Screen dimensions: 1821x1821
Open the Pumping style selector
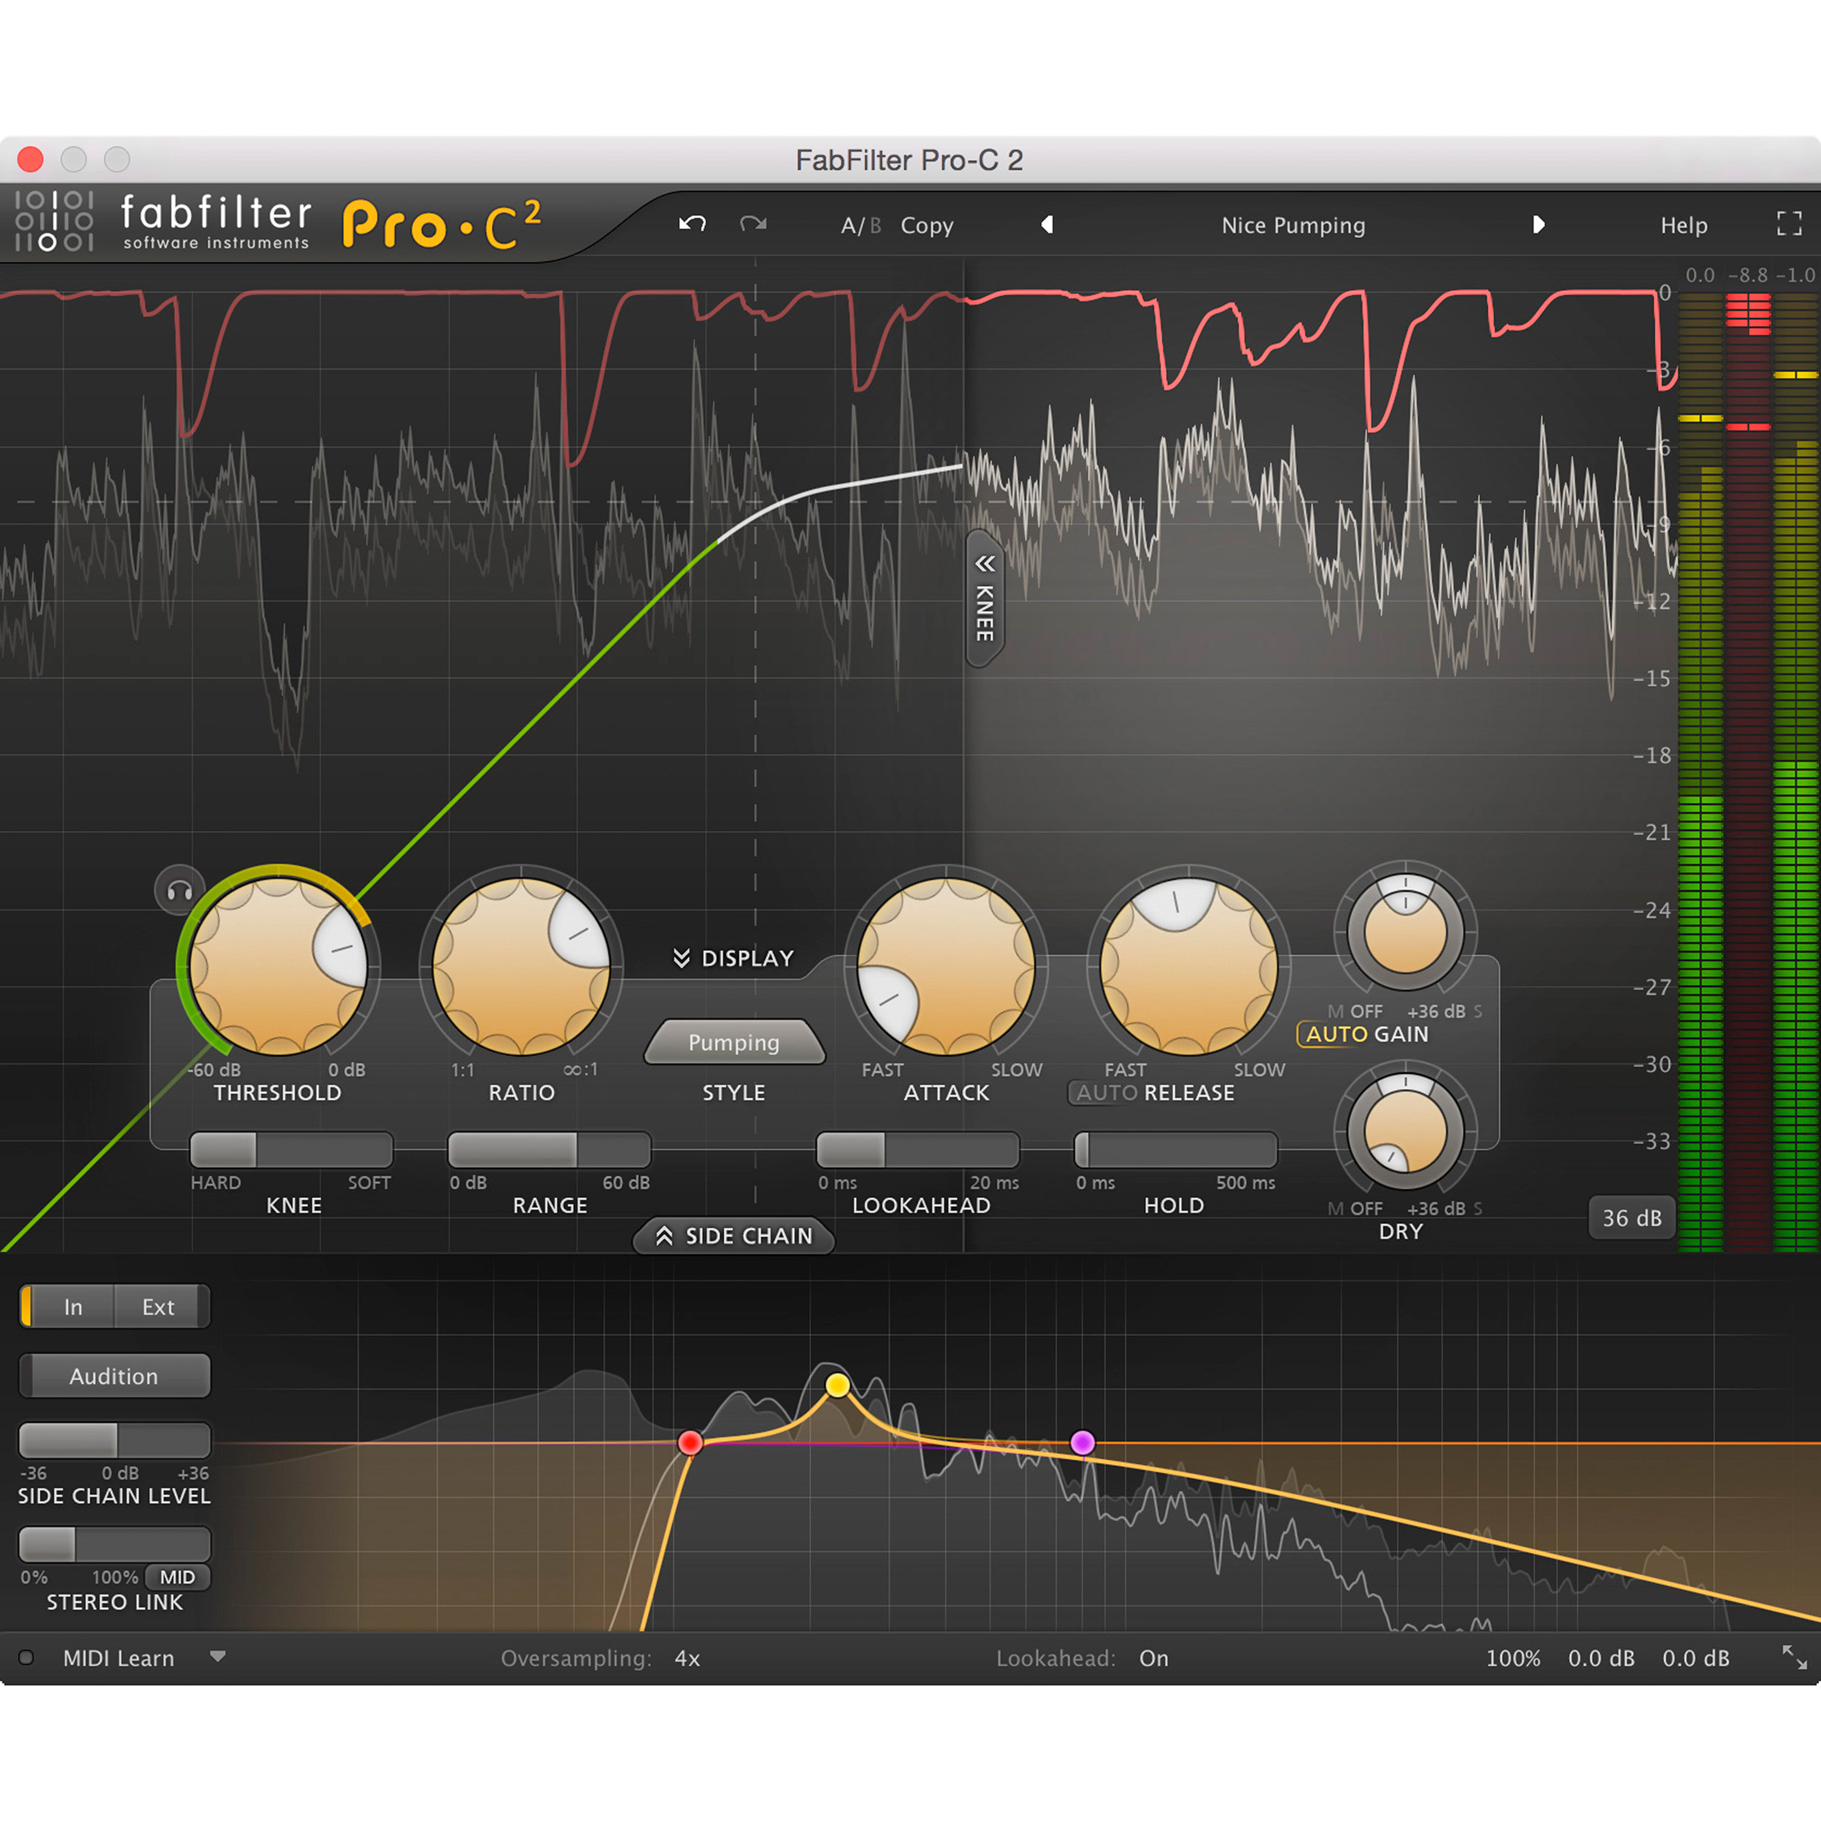click(x=733, y=1042)
